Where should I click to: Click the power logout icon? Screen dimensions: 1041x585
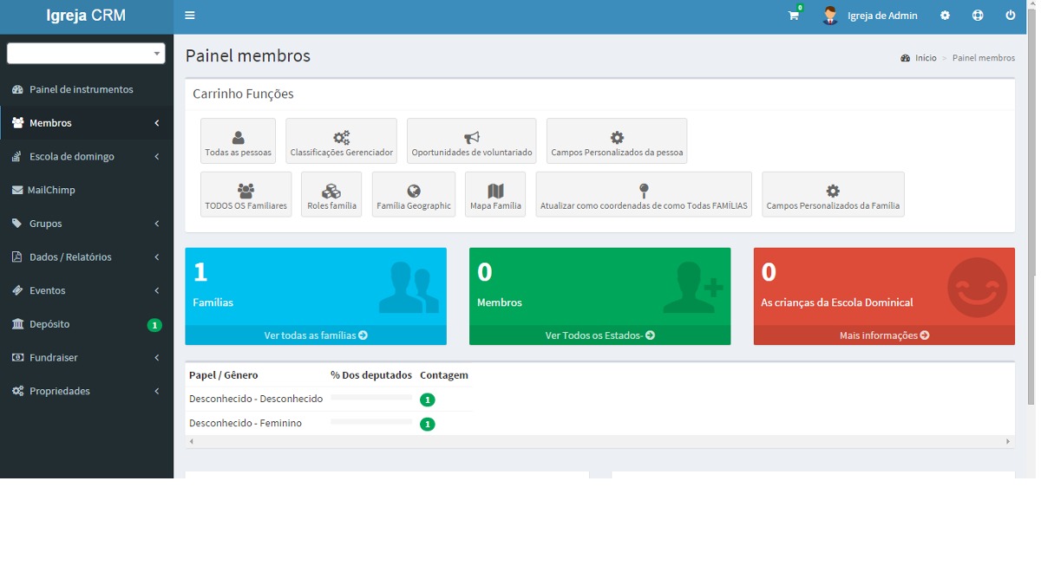click(x=1010, y=16)
